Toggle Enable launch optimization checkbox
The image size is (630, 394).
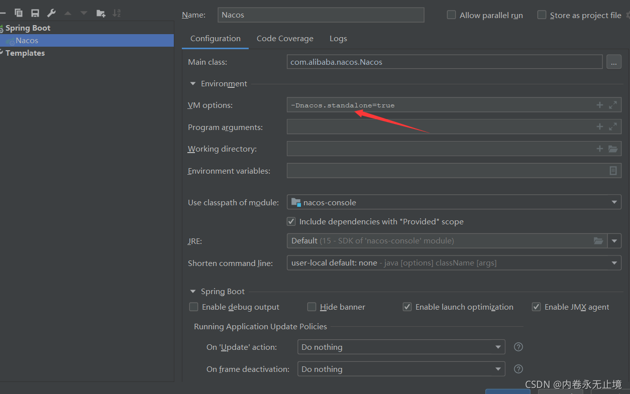tap(407, 307)
